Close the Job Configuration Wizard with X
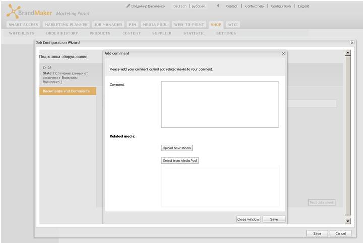 coord(352,43)
